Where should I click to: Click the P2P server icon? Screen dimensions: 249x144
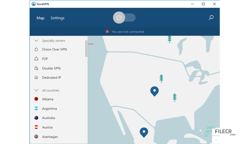point(36,59)
